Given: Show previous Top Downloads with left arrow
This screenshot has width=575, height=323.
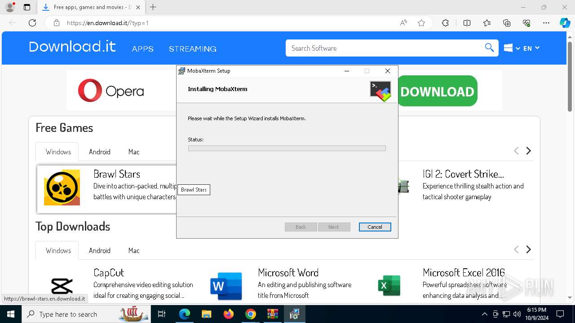Looking at the screenshot, I should click(516, 249).
